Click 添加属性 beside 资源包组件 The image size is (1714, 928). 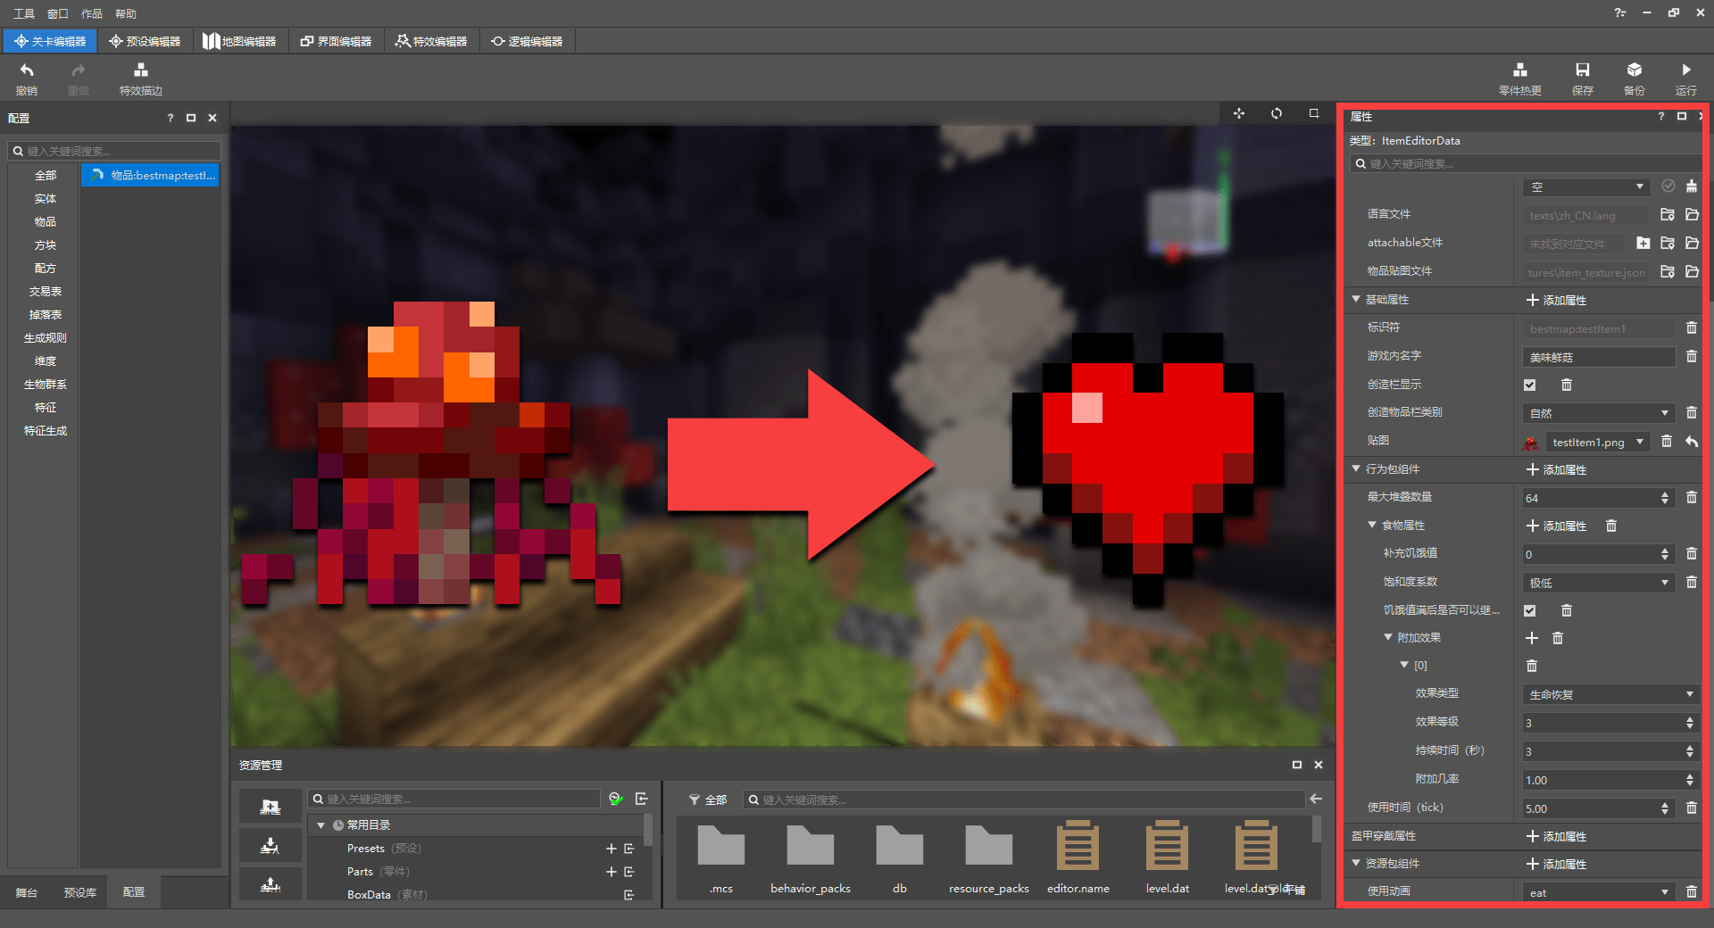(x=1556, y=864)
